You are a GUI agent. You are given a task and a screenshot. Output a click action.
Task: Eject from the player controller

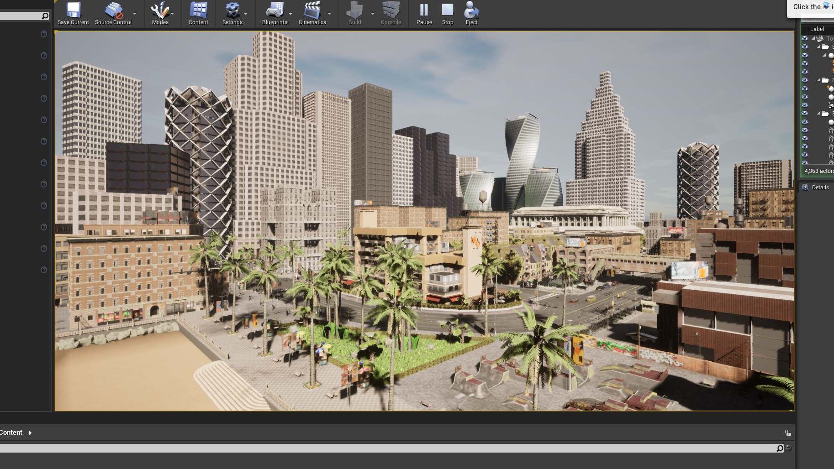[x=471, y=13]
